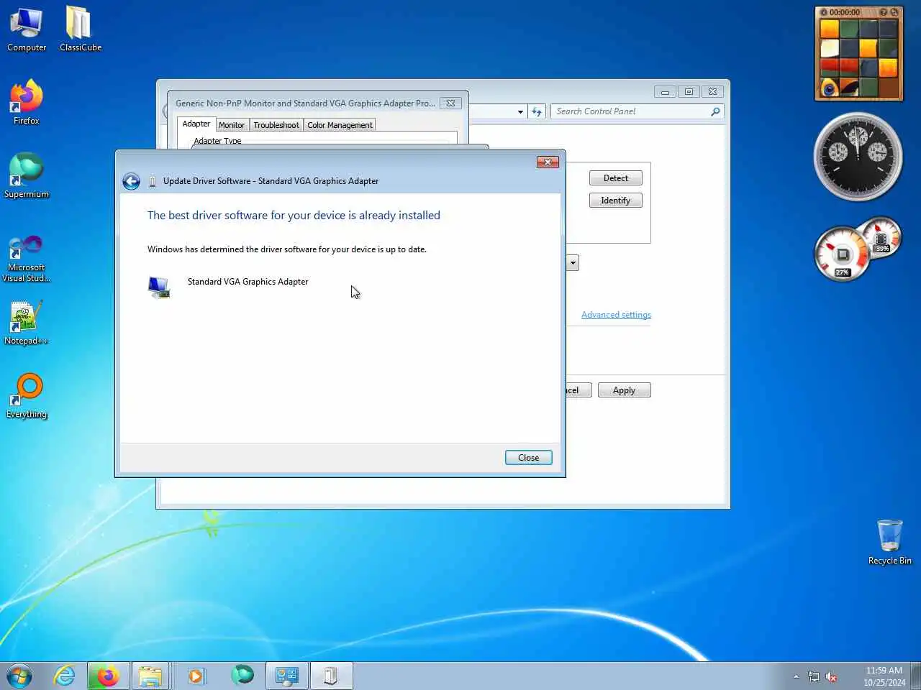Click the muted volume tray icon

831,676
